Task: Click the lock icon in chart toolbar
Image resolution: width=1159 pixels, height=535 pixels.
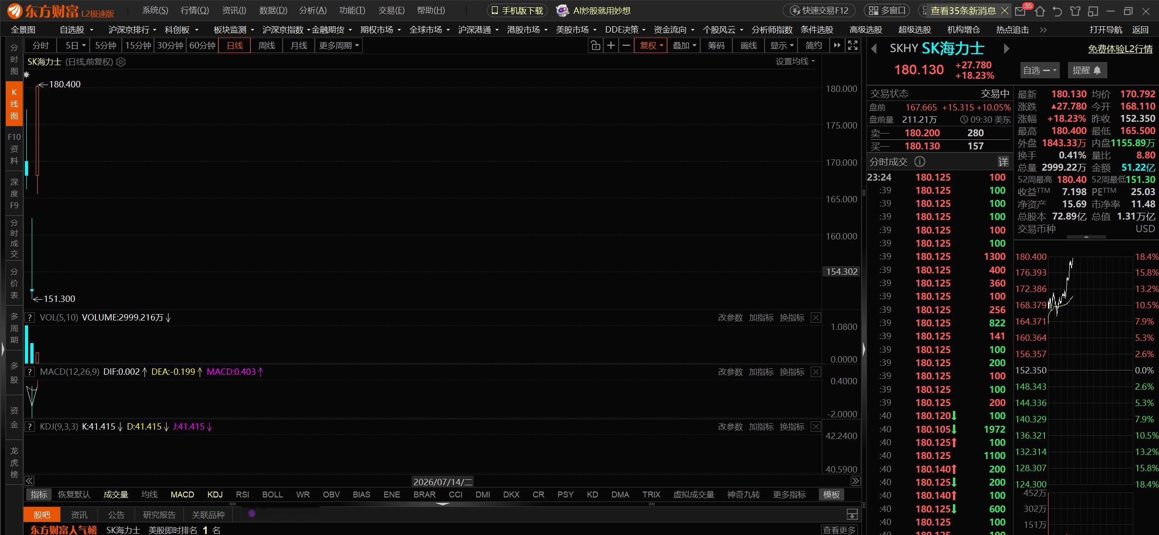Action: tap(595, 45)
